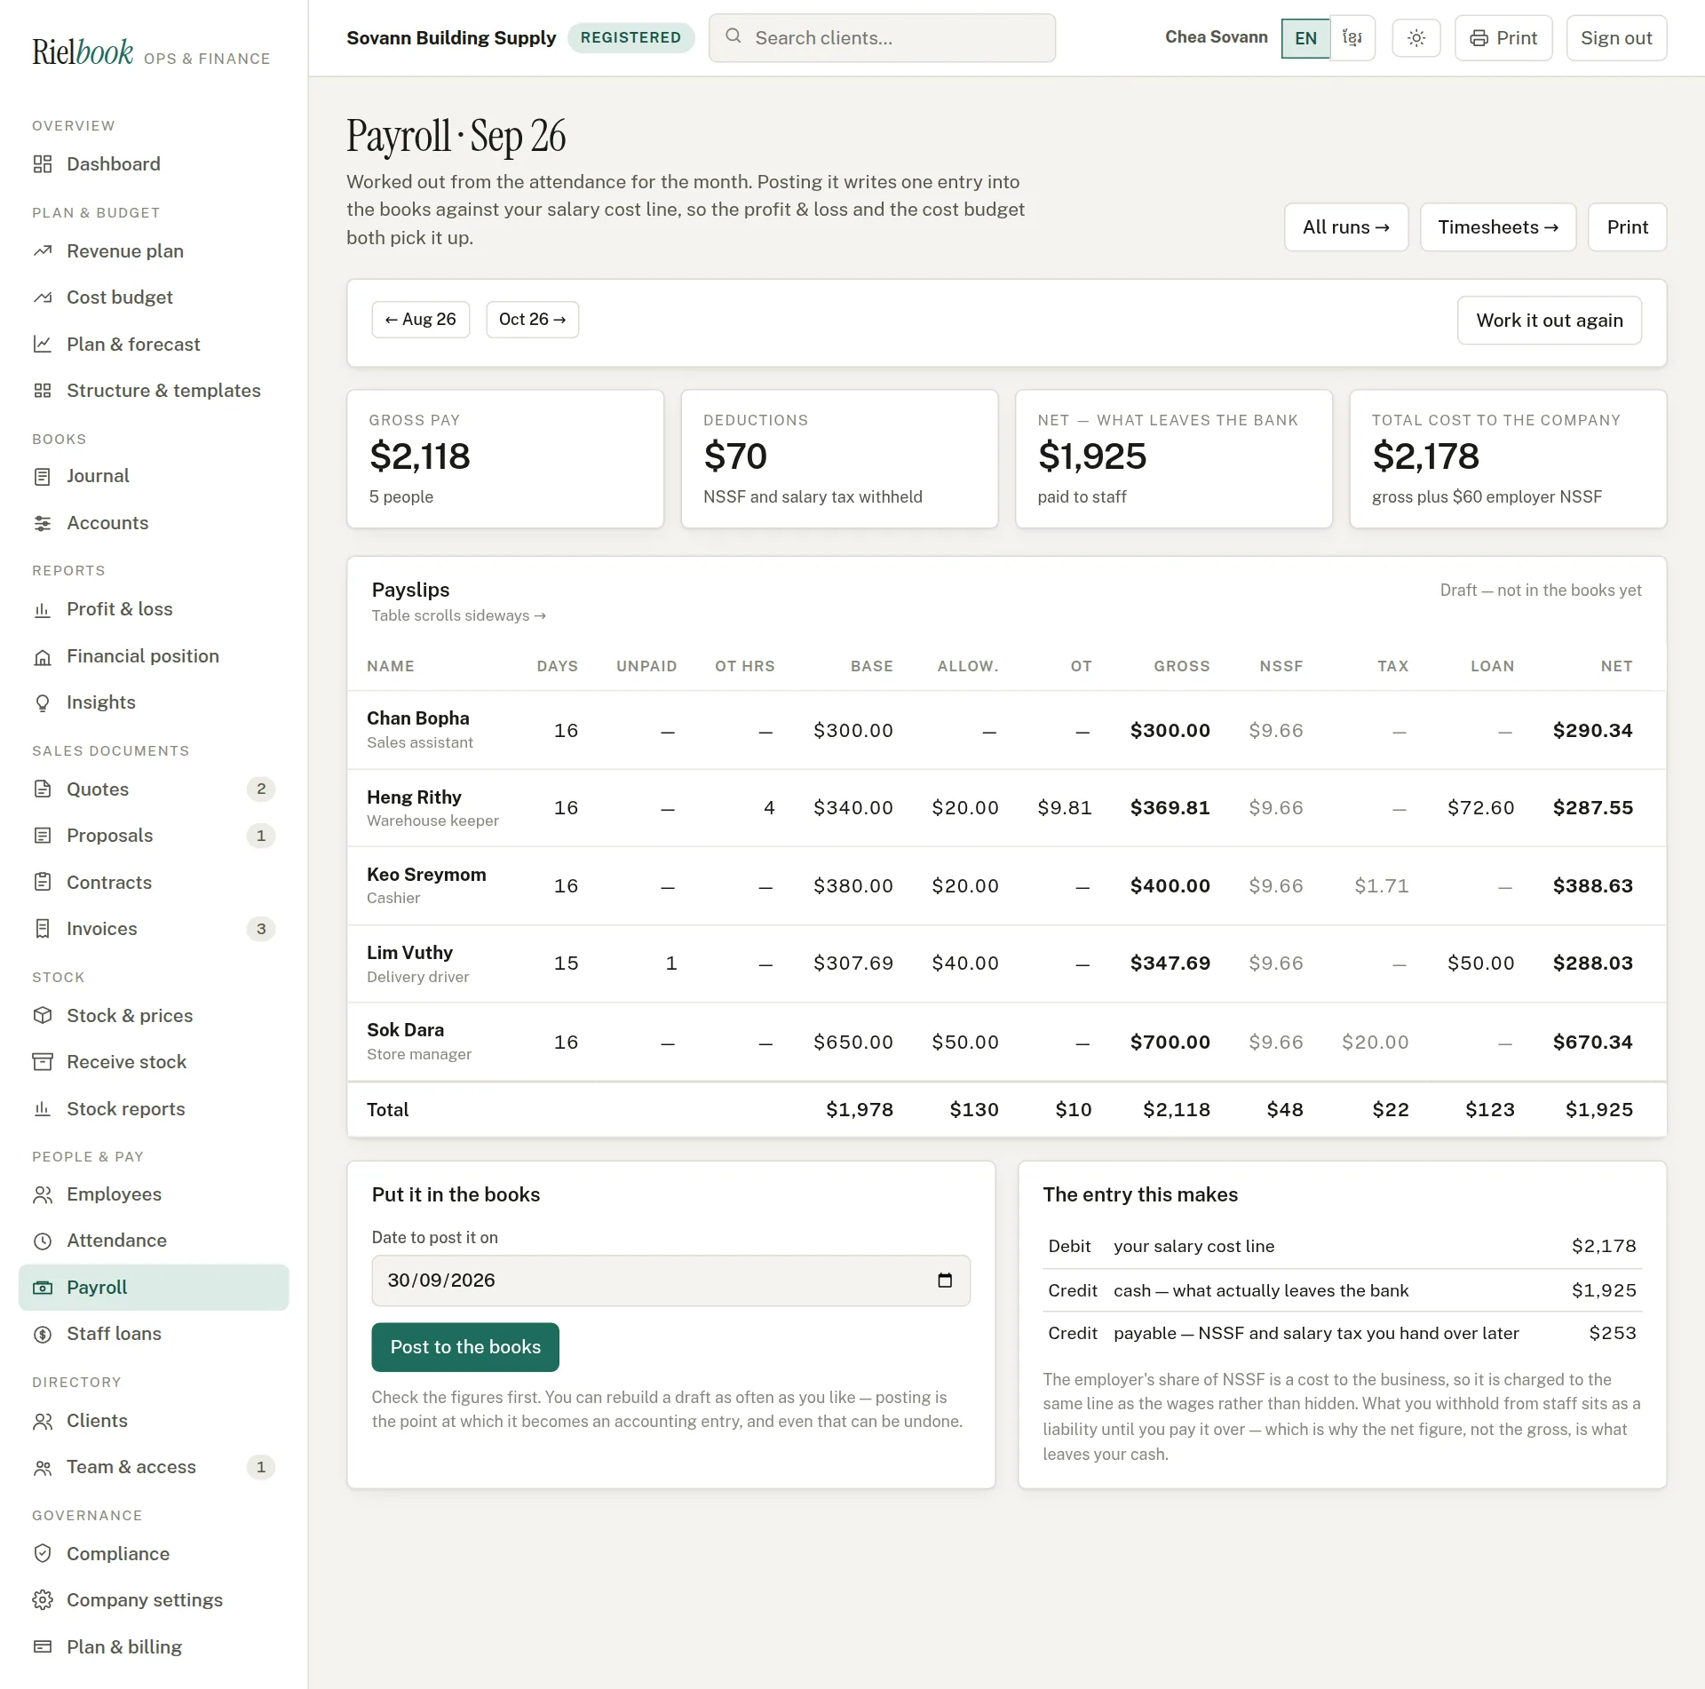Click the Compliance shield icon
This screenshot has height=1689, width=1705.
click(x=43, y=1553)
